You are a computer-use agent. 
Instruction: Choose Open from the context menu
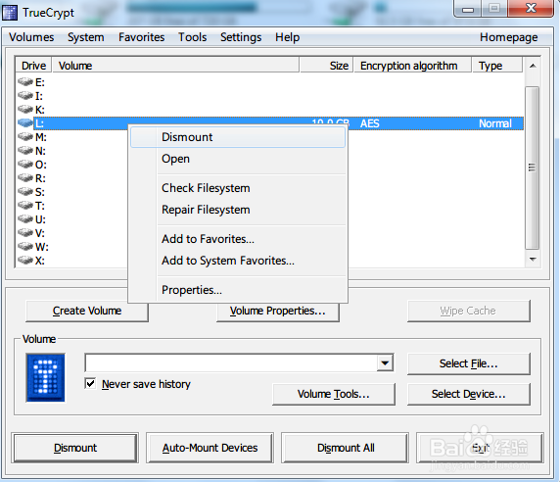pyautogui.click(x=238, y=159)
